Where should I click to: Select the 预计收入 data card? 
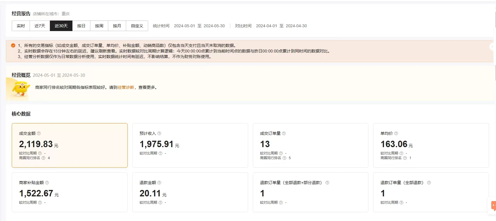190,145
